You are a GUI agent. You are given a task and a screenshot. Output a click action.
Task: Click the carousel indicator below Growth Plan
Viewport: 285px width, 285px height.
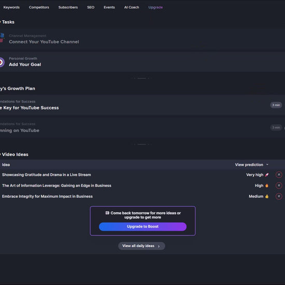pos(141,145)
